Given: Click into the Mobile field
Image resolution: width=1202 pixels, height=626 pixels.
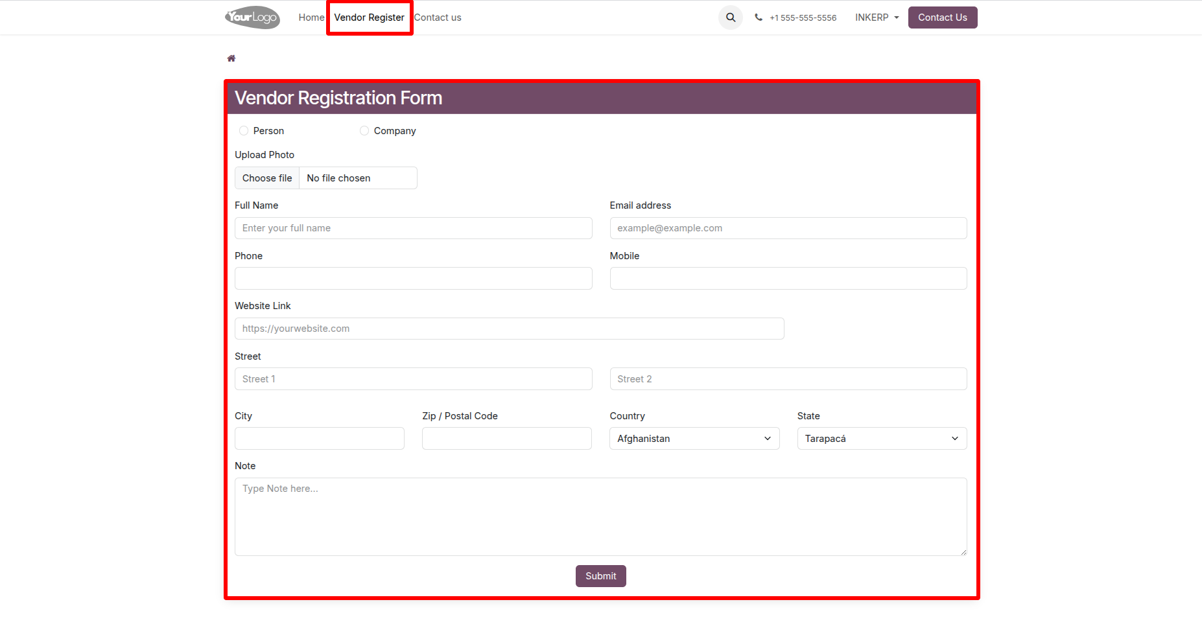Looking at the screenshot, I should click(788, 279).
